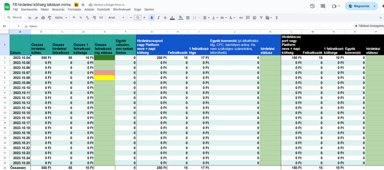
Task: Click the print icon
Action: click(43, 18)
